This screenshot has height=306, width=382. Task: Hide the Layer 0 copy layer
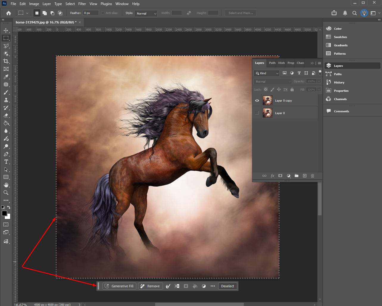pyautogui.click(x=257, y=100)
